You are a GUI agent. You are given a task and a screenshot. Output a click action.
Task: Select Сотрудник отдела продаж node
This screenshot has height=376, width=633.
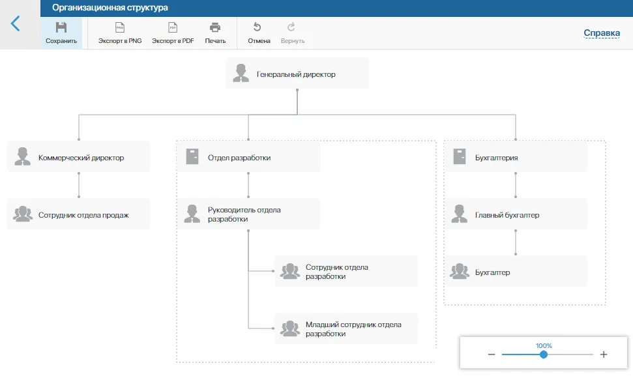tap(79, 214)
